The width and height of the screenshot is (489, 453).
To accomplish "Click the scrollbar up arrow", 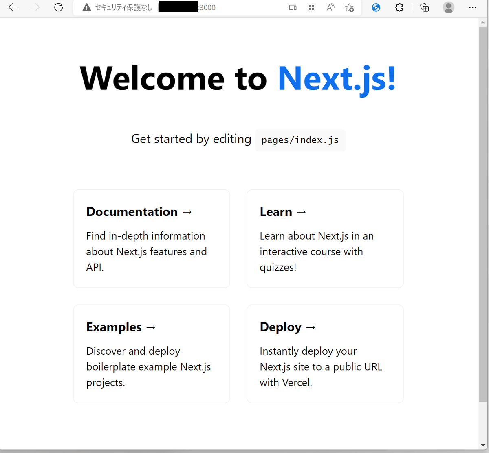I will point(483,22).
